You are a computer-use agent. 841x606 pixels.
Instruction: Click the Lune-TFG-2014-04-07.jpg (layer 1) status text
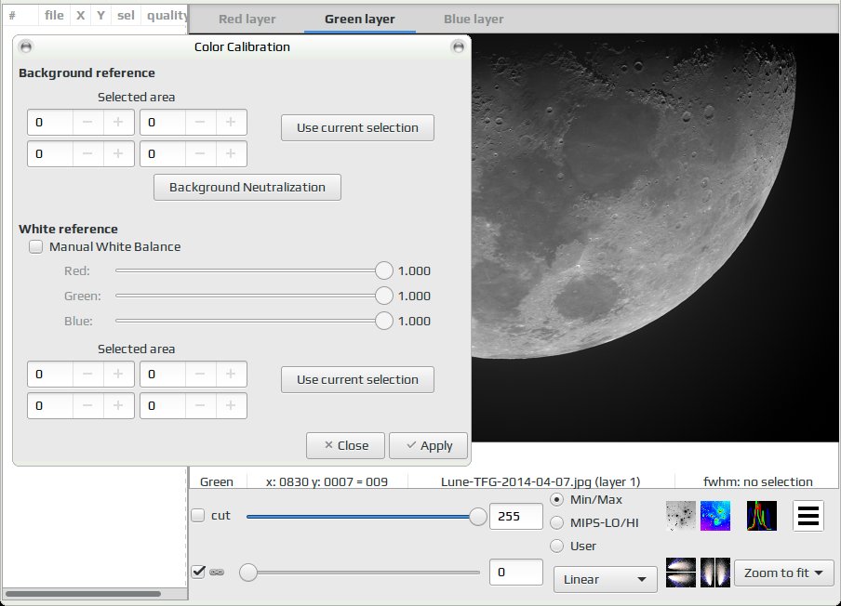tap(541, 481)
